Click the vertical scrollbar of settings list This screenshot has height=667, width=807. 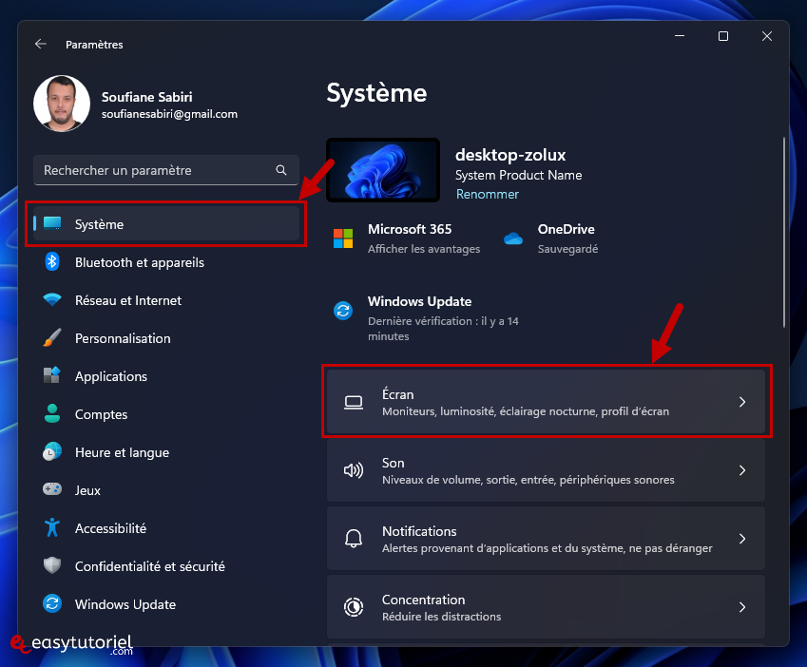point(784,232)
